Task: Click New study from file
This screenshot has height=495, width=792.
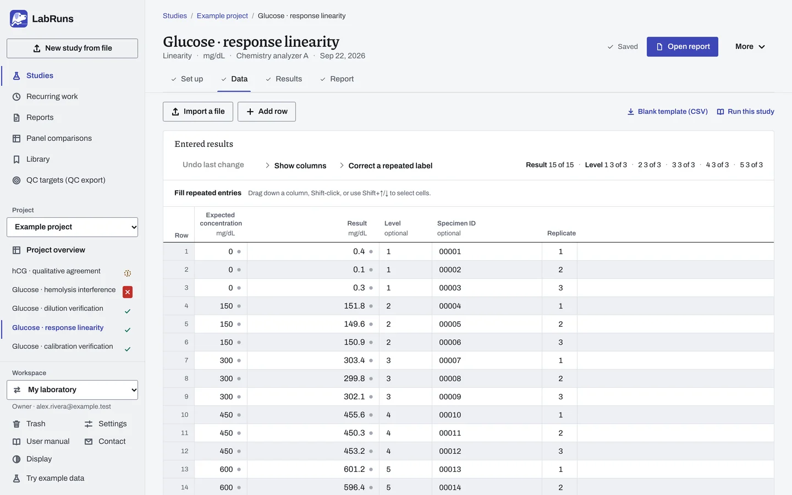Action: coord(72,48)
